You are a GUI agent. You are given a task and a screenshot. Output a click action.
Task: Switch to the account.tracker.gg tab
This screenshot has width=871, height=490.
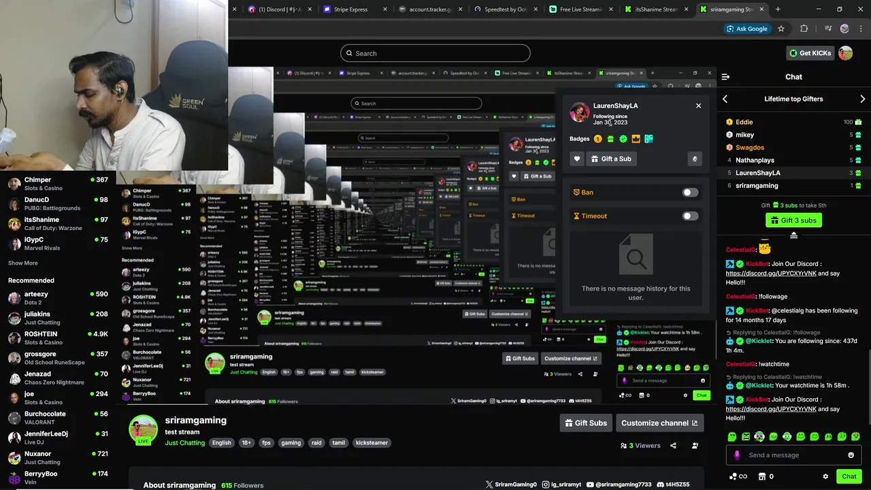[x=430, y=10]
